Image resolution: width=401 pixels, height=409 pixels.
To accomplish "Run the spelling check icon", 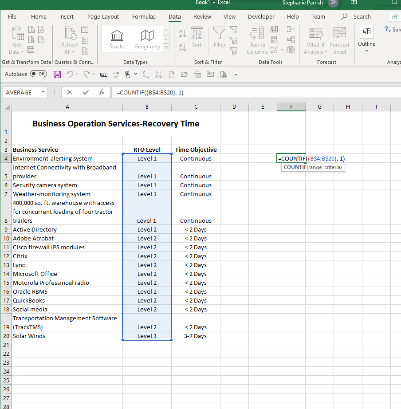I will coord(116,75).
